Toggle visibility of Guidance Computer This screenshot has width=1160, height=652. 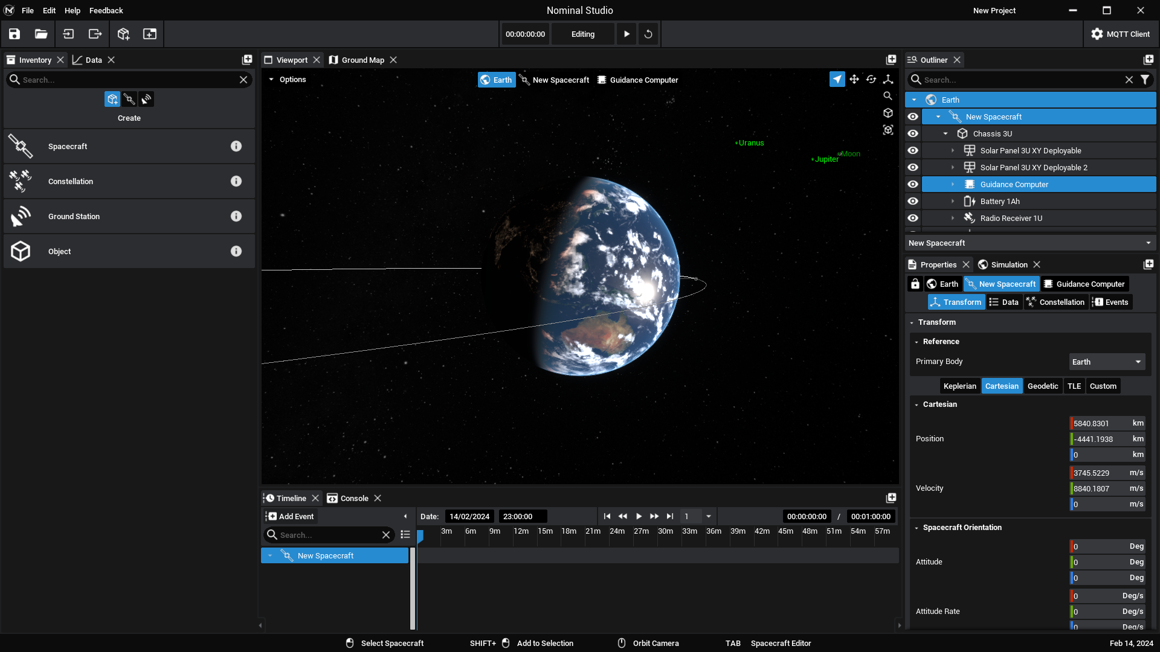click(913, 184)
